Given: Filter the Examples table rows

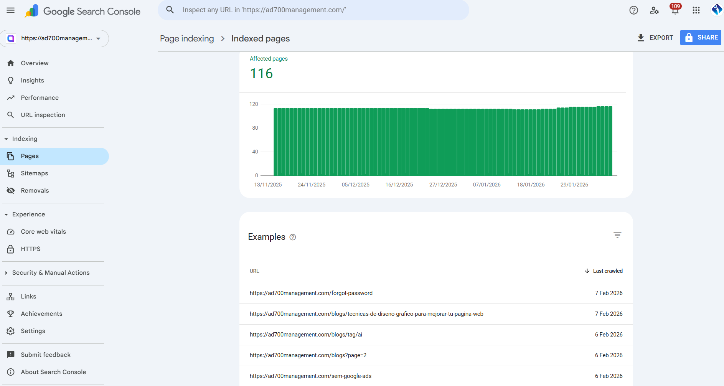Looking at the screenshot, I should [617, 235].
